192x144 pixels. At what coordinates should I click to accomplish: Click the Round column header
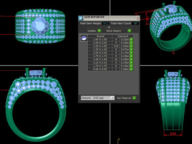[x=100, y=36]
